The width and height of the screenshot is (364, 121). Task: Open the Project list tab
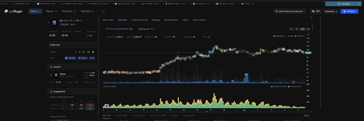(x=174, y=116)
